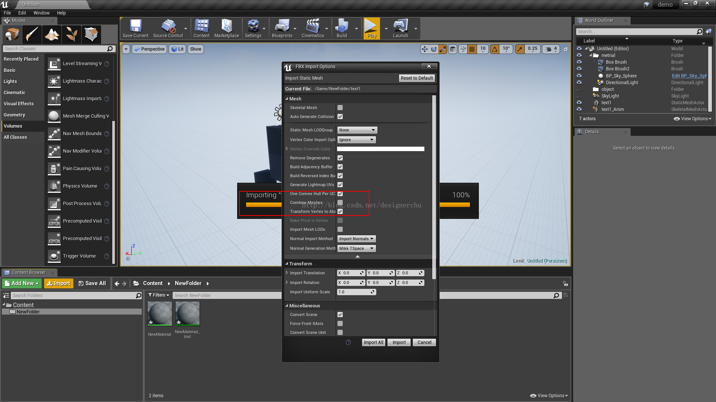
Task: Click the Import All button
Action: 373,342
